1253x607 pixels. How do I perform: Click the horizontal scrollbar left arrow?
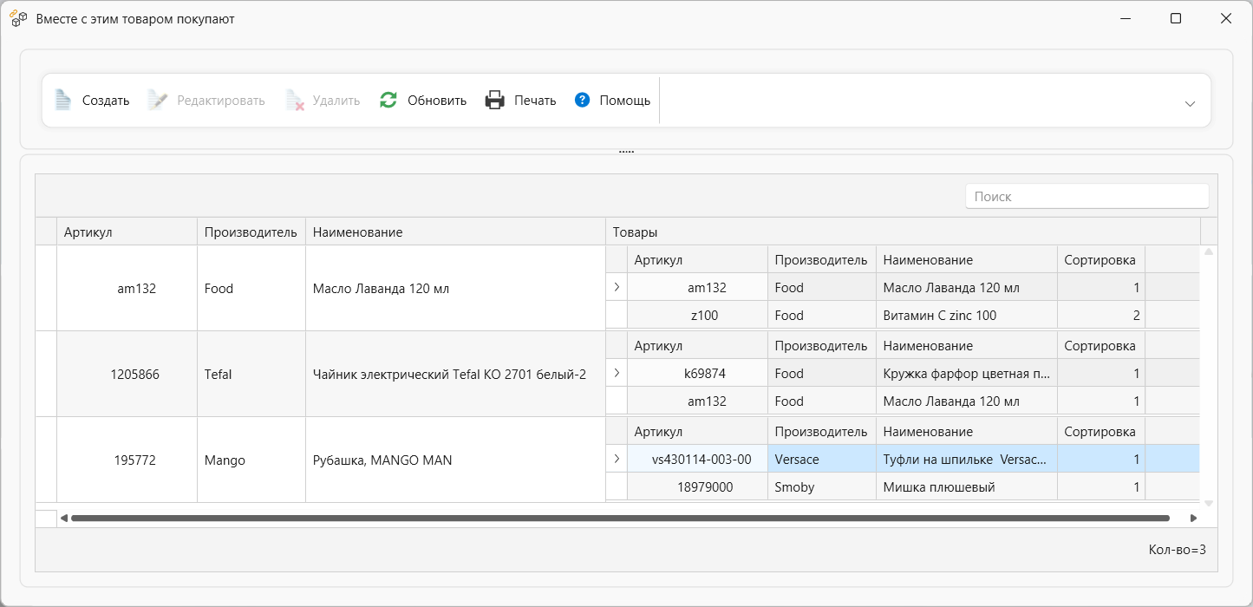[x=64, y=518]
